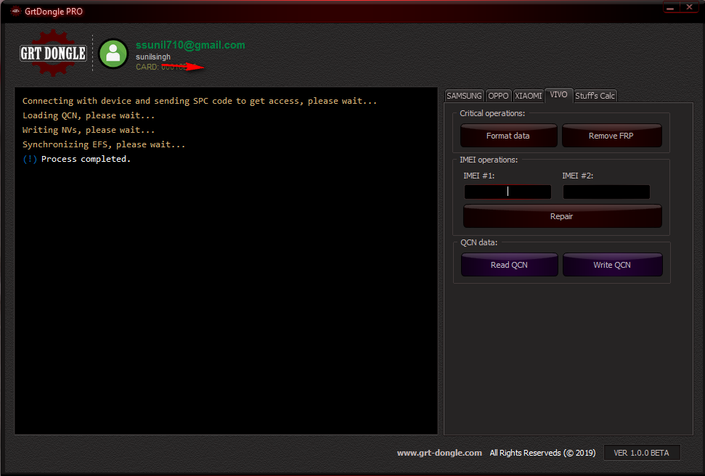This screenshot has height=476, width=705.
Task: Click the sunilsingh username text
Action: coord(153,57)
